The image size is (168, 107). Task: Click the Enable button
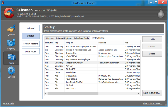pyautogui.click(x=152, y=39)
